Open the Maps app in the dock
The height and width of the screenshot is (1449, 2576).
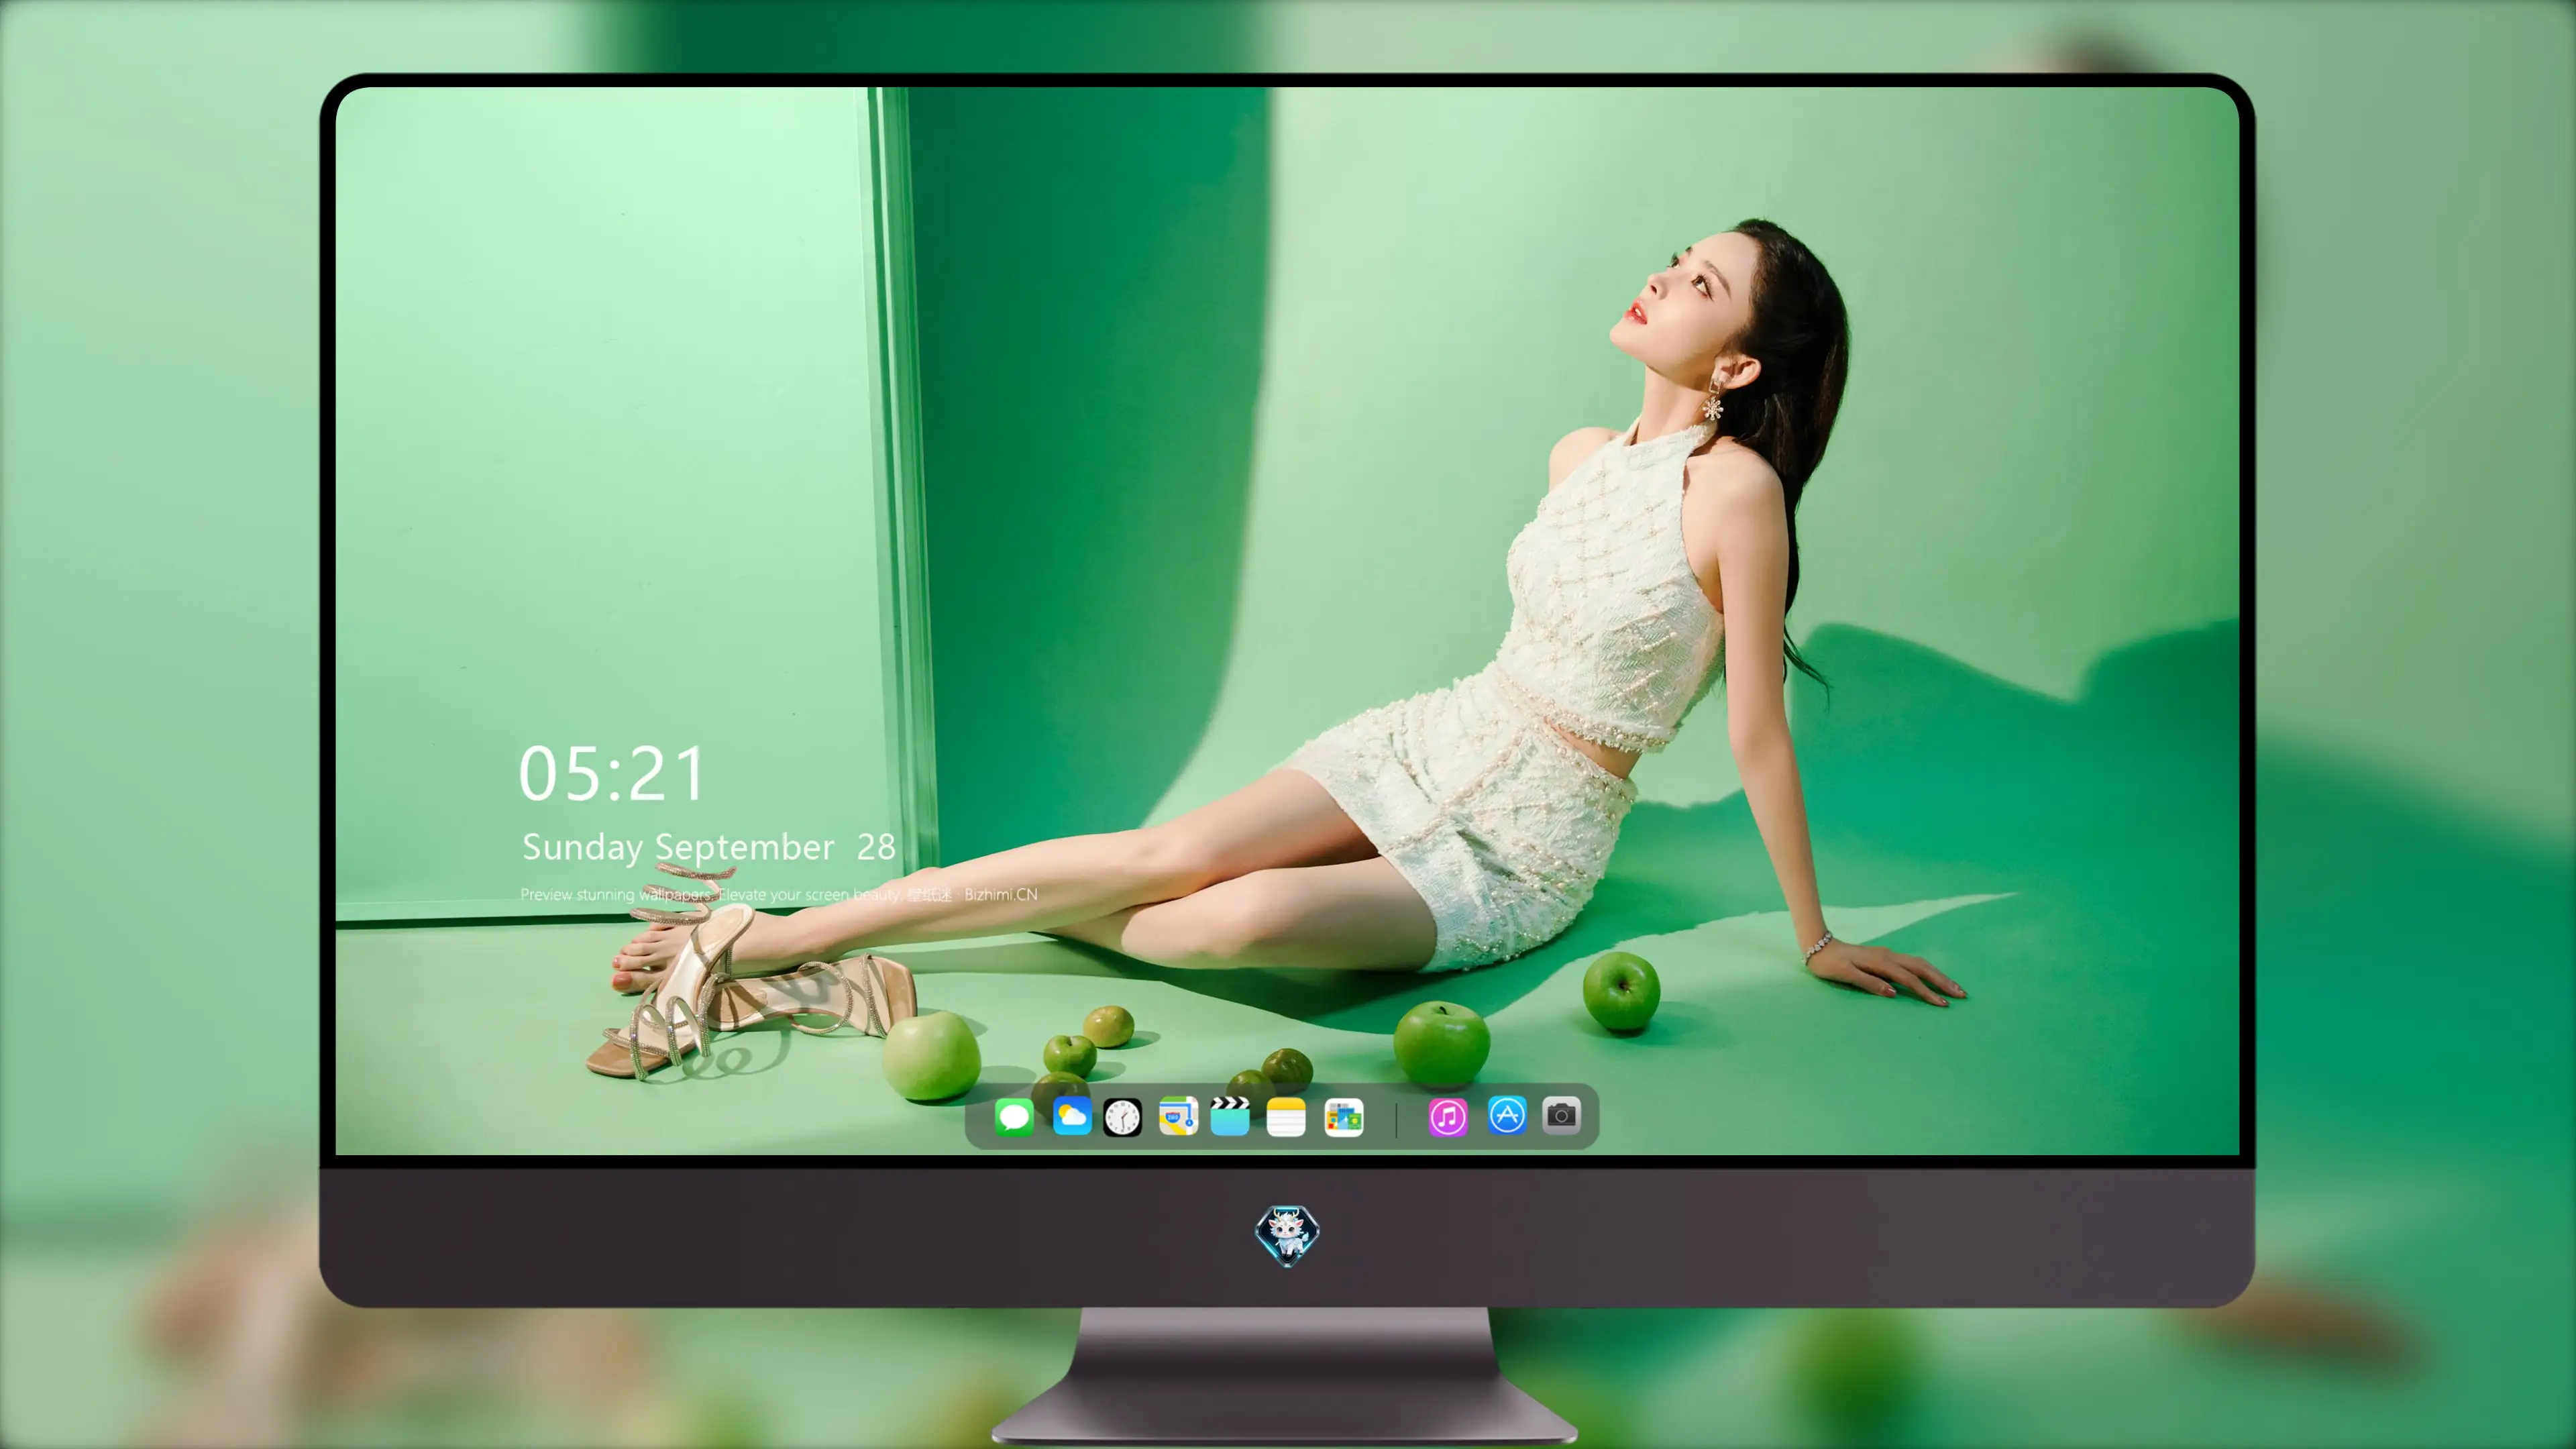tap(1178, 1116)
